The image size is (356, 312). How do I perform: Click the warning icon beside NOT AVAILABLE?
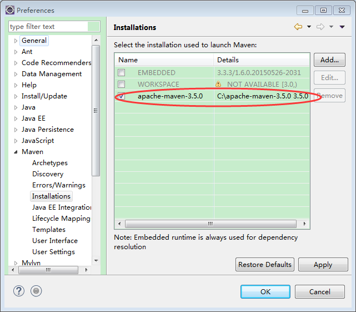click(x=218, y=84)
